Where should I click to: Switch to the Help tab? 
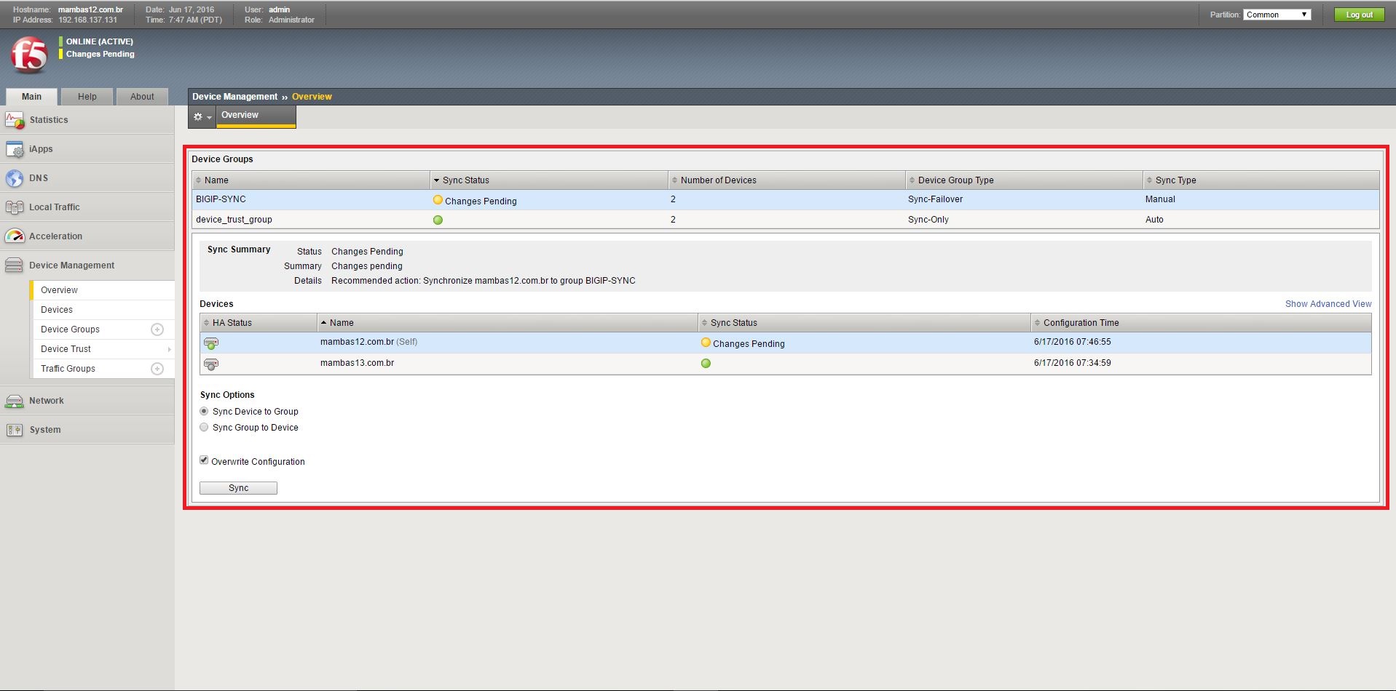pyautogui.click(x=87, y=97)
